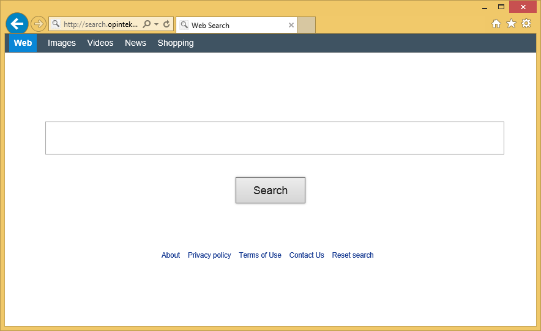Switch to the Images search category
This screenshot has height=331, width=541.
point(62,43)
